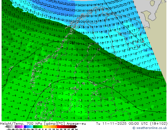Screen dimensions: 168x130
Task: Click the gray left arrow end of the color scale
Action: (x=6, y=127)
